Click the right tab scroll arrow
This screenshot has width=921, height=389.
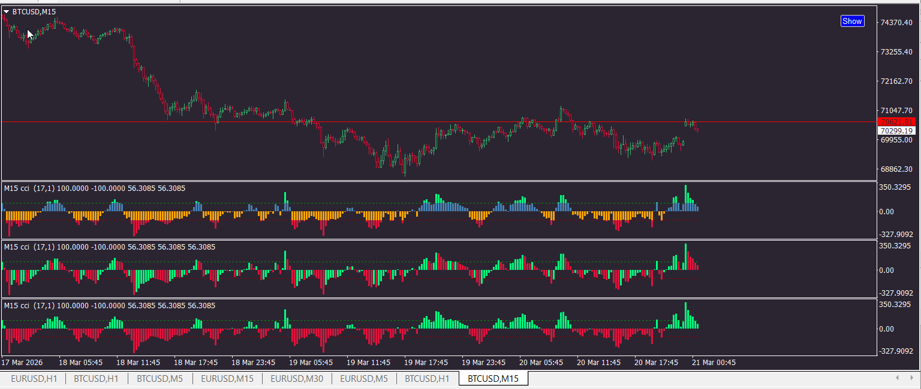(x=912, y=378)
